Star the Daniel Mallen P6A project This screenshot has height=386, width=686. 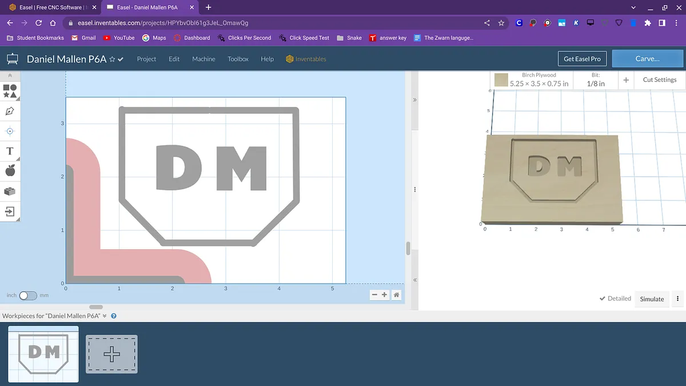112,59
